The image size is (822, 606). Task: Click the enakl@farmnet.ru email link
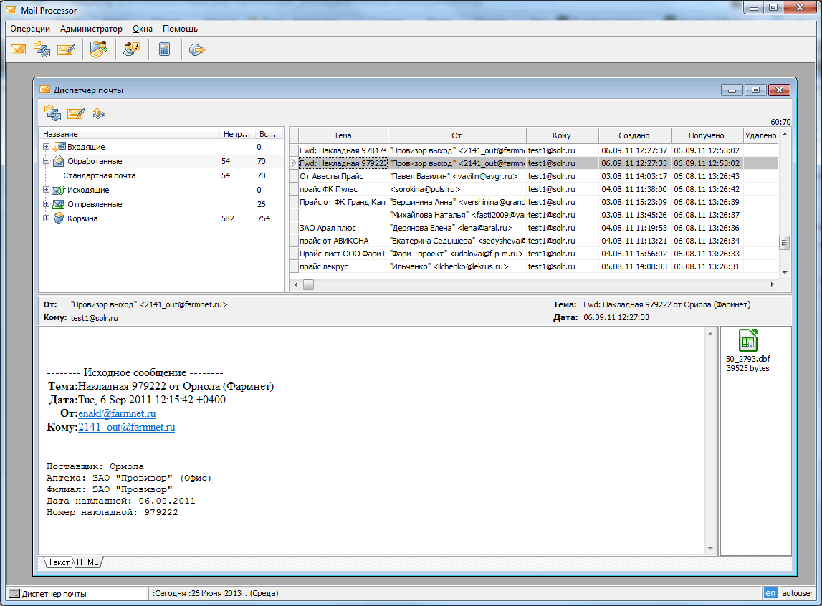click(117, 413)
